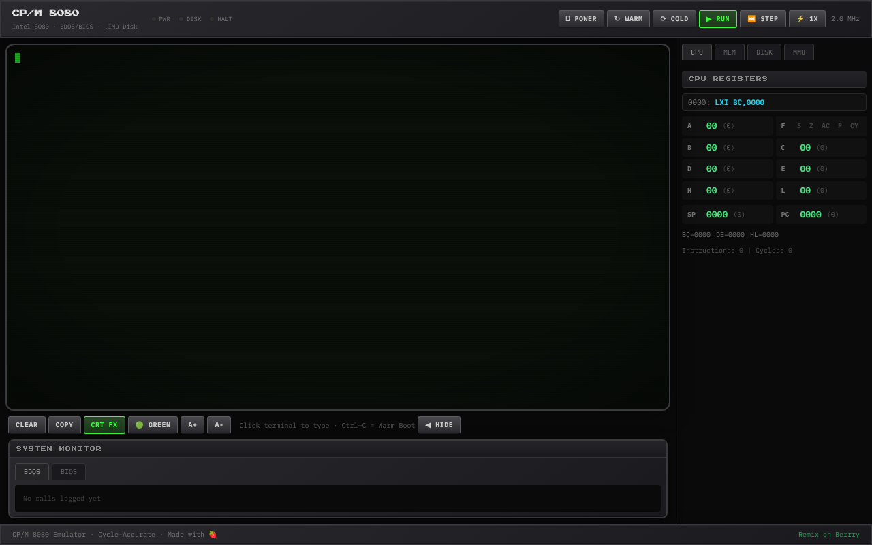Clear the terminal with CLEAR
The height and width of the screenshot is (545, 872).
click(x=27, y=425)
